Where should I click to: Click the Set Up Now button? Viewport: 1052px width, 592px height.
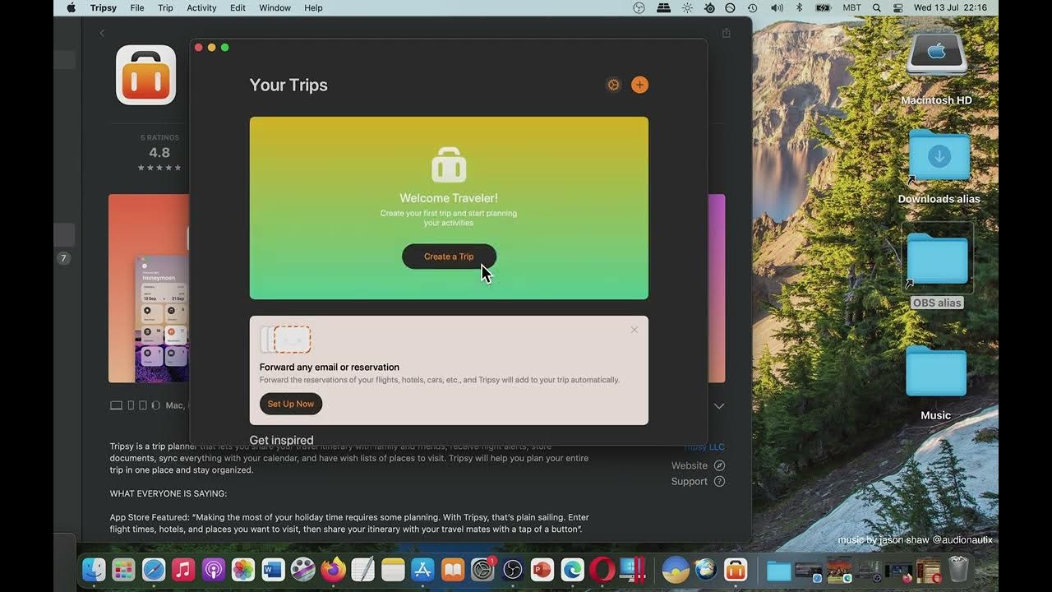pyautogui.click(x=291, y=404)
